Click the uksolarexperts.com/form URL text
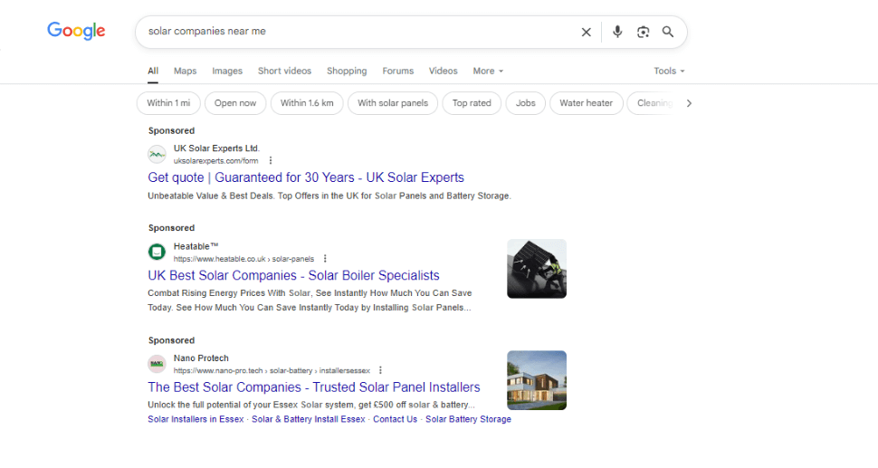Viewport: 878px width, 468px height. click(x=215, y=160)
